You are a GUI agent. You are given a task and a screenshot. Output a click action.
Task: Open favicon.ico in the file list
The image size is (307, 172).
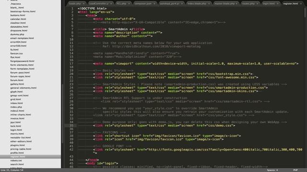tap(16, 54)
